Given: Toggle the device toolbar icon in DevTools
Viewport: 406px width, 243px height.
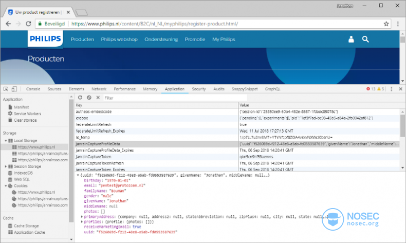Looking at the screenshot, I should (14, 89).
